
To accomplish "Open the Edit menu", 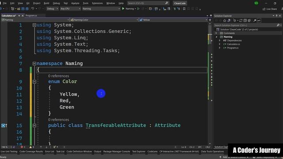I will point(12,3).
